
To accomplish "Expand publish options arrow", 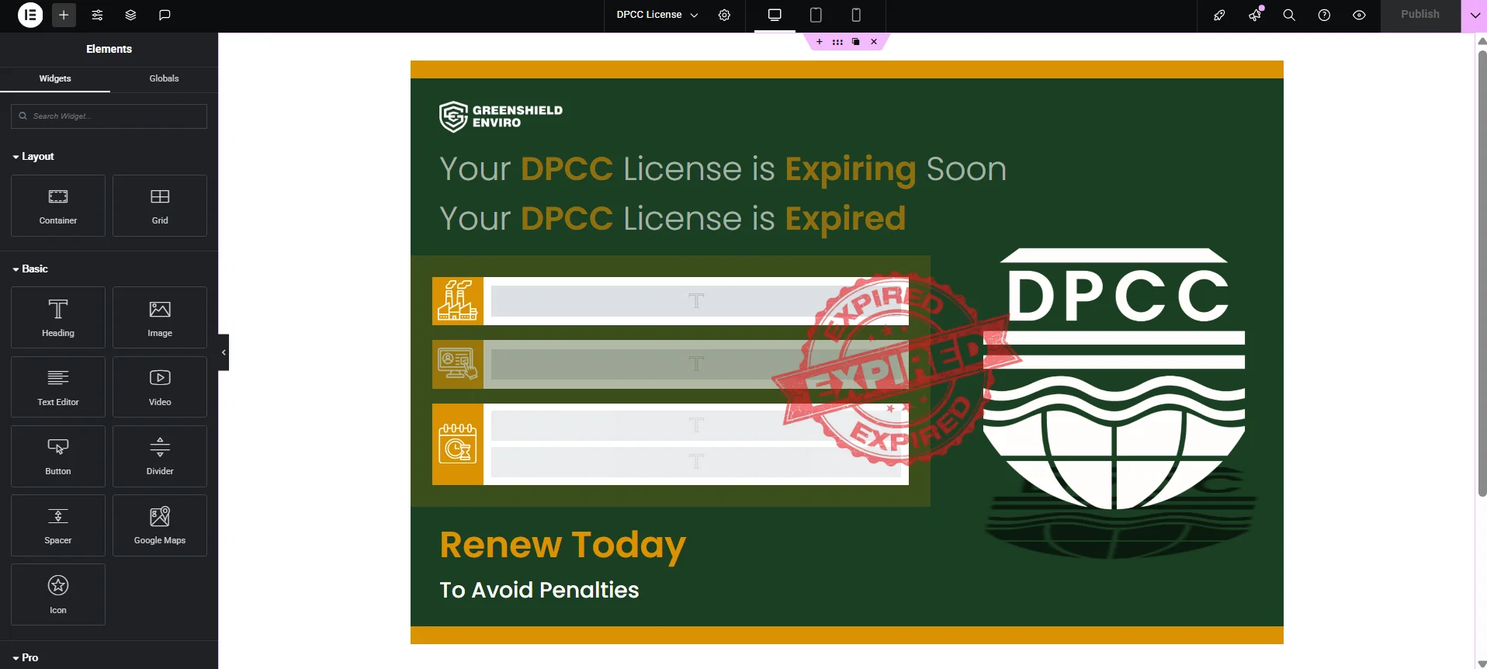I will click(1475, 15).
